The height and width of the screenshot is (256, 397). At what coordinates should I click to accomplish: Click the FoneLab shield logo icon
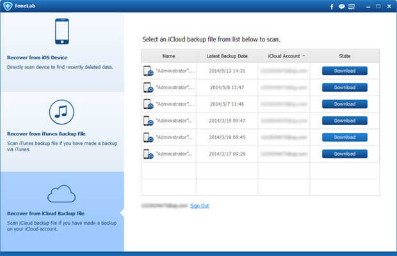point(8,6)
